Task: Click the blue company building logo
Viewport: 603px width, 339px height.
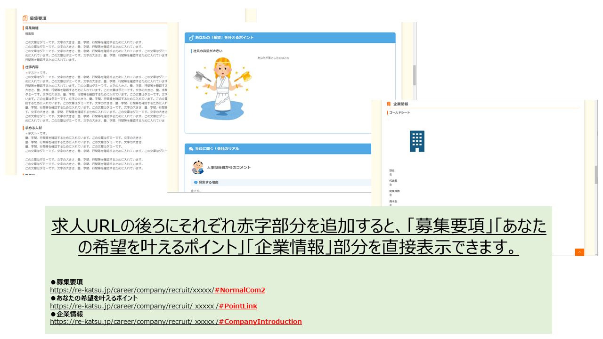Action: pos(417,141)
